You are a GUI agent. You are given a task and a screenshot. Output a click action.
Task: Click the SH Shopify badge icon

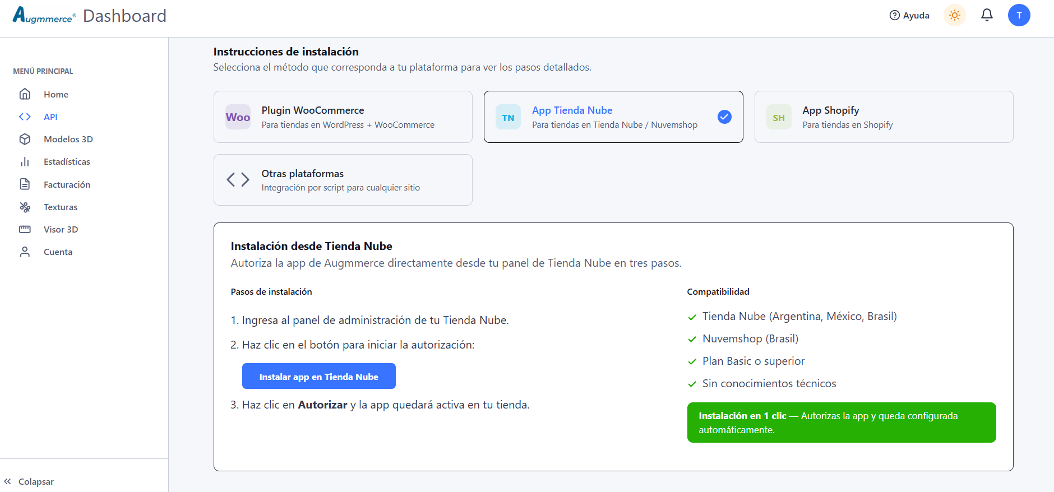pos(779,117)
